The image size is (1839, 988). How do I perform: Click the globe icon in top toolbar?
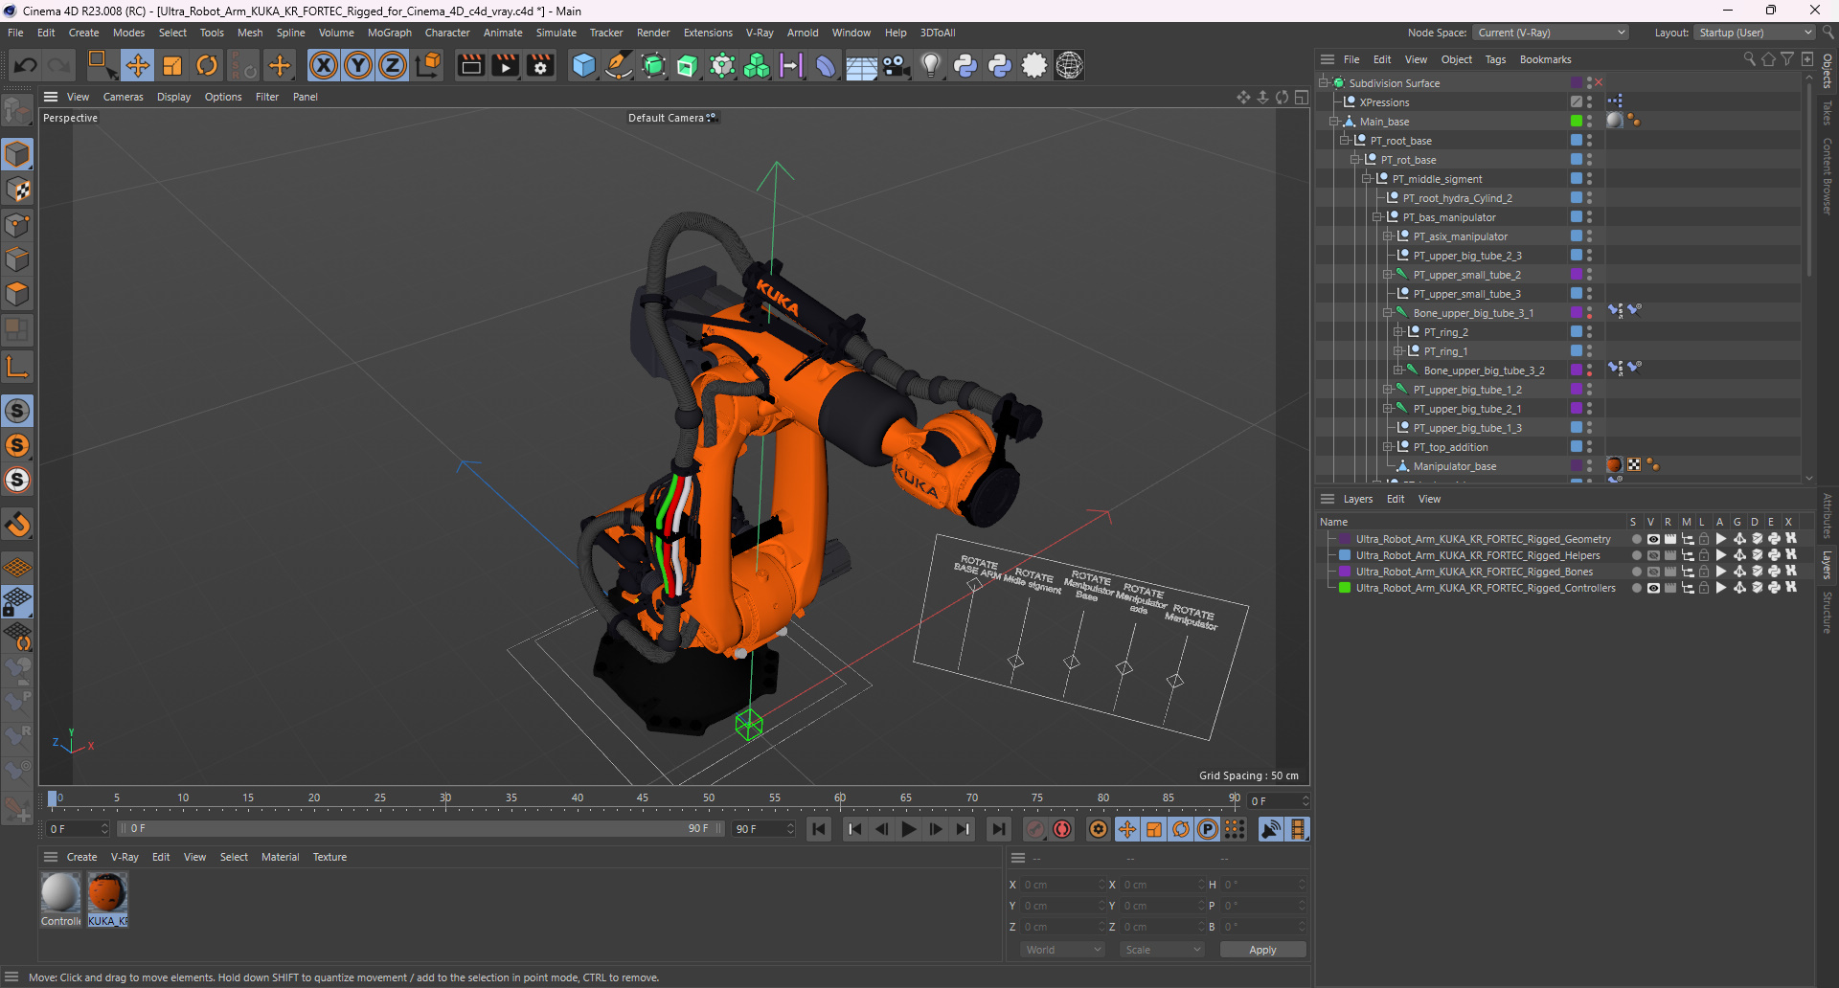point(1069,65)
